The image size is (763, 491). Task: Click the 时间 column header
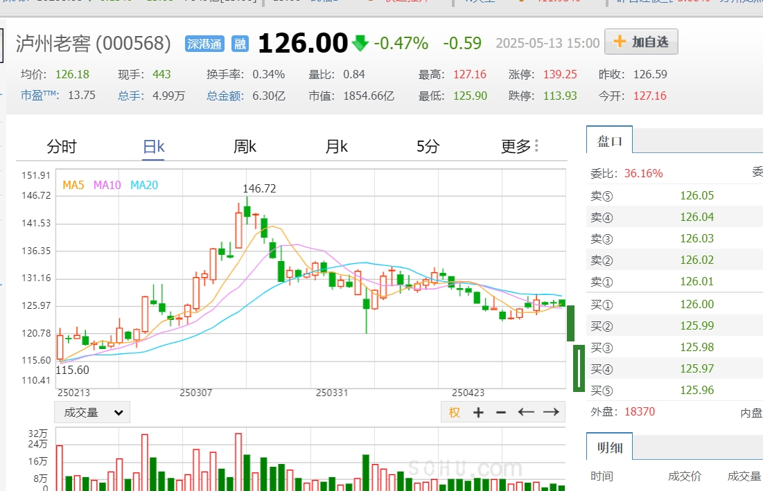click(602, 476)
